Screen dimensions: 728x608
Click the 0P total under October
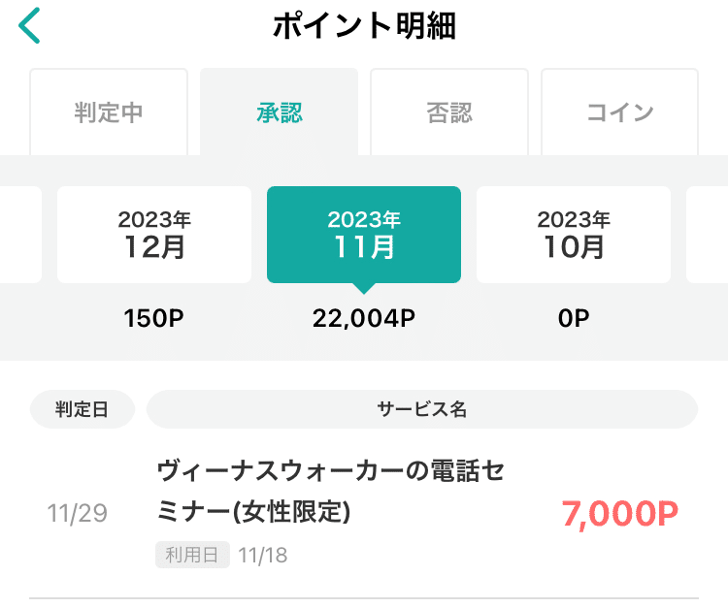click(x=574, y=318)
